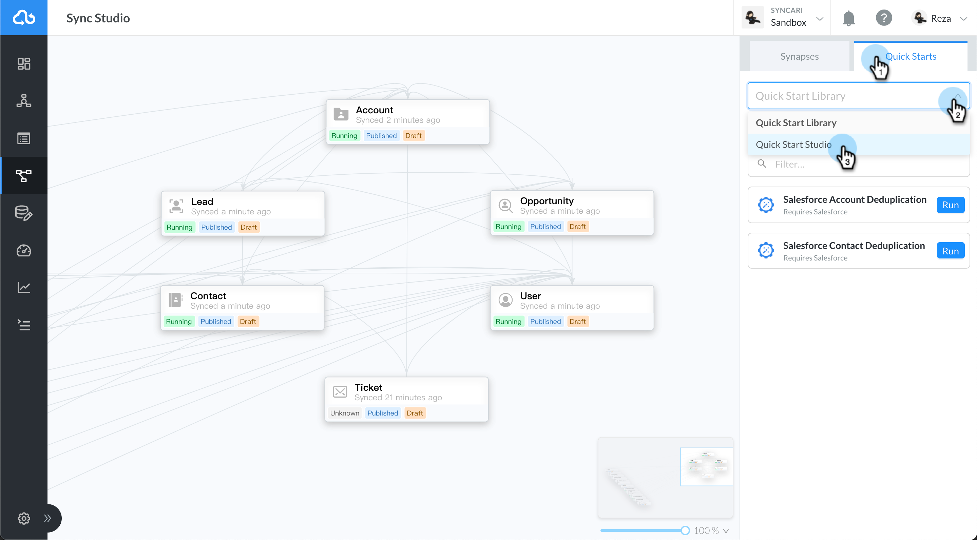Open the Reza user account dropdown
This screenshot has height=540, width=977.
point(965,18)
